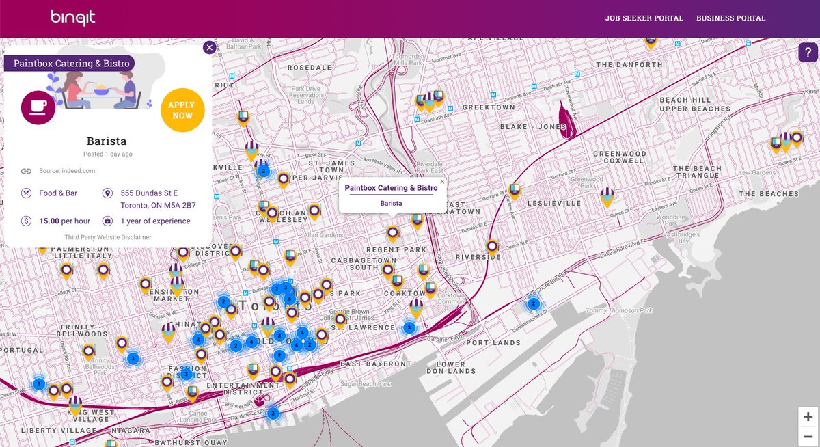Select the job pin near Upper Jarvis
The image size is (820, 447).
click(283, 180)
